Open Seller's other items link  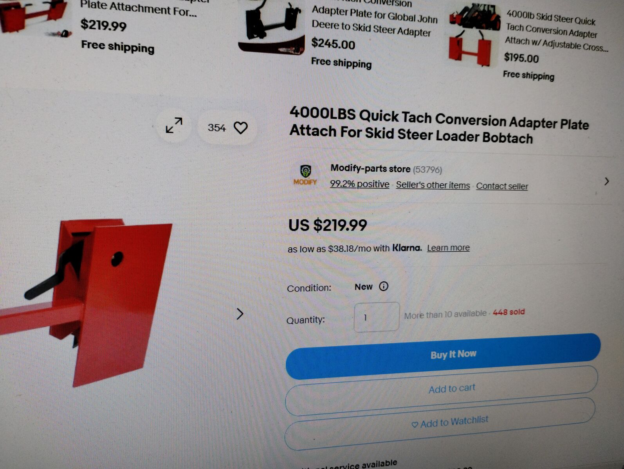433,185
